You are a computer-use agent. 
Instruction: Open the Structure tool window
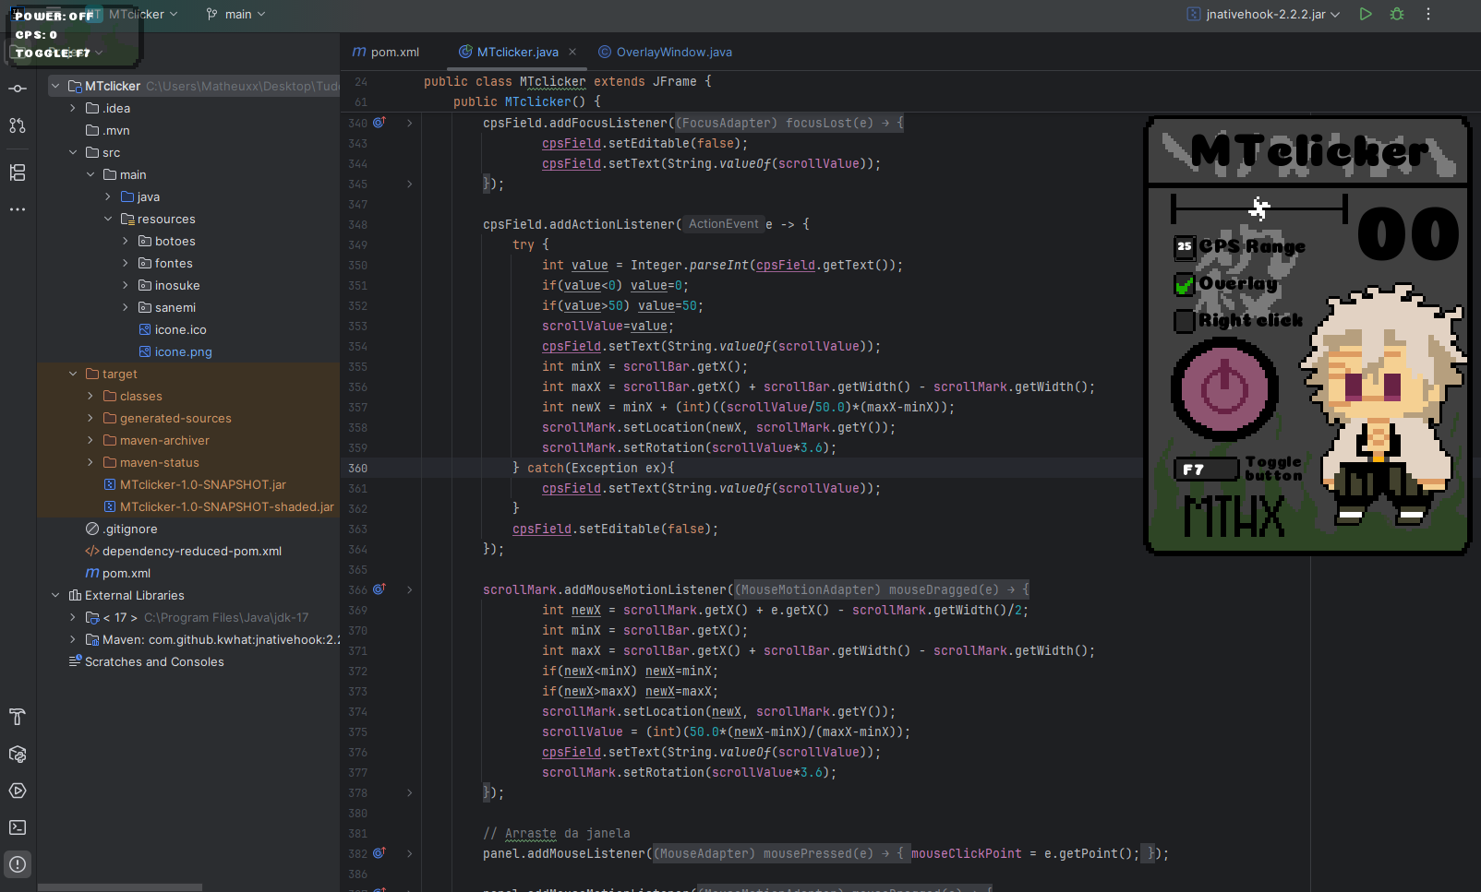pos(18,172)
